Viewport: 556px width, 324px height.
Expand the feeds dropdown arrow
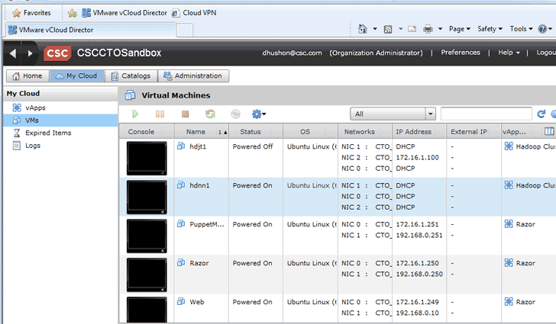click(x=400, y=29)
